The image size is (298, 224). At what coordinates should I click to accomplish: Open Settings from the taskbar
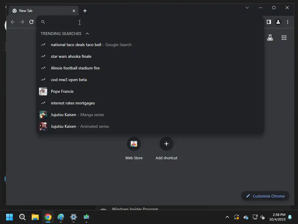[x=74, y=217]
